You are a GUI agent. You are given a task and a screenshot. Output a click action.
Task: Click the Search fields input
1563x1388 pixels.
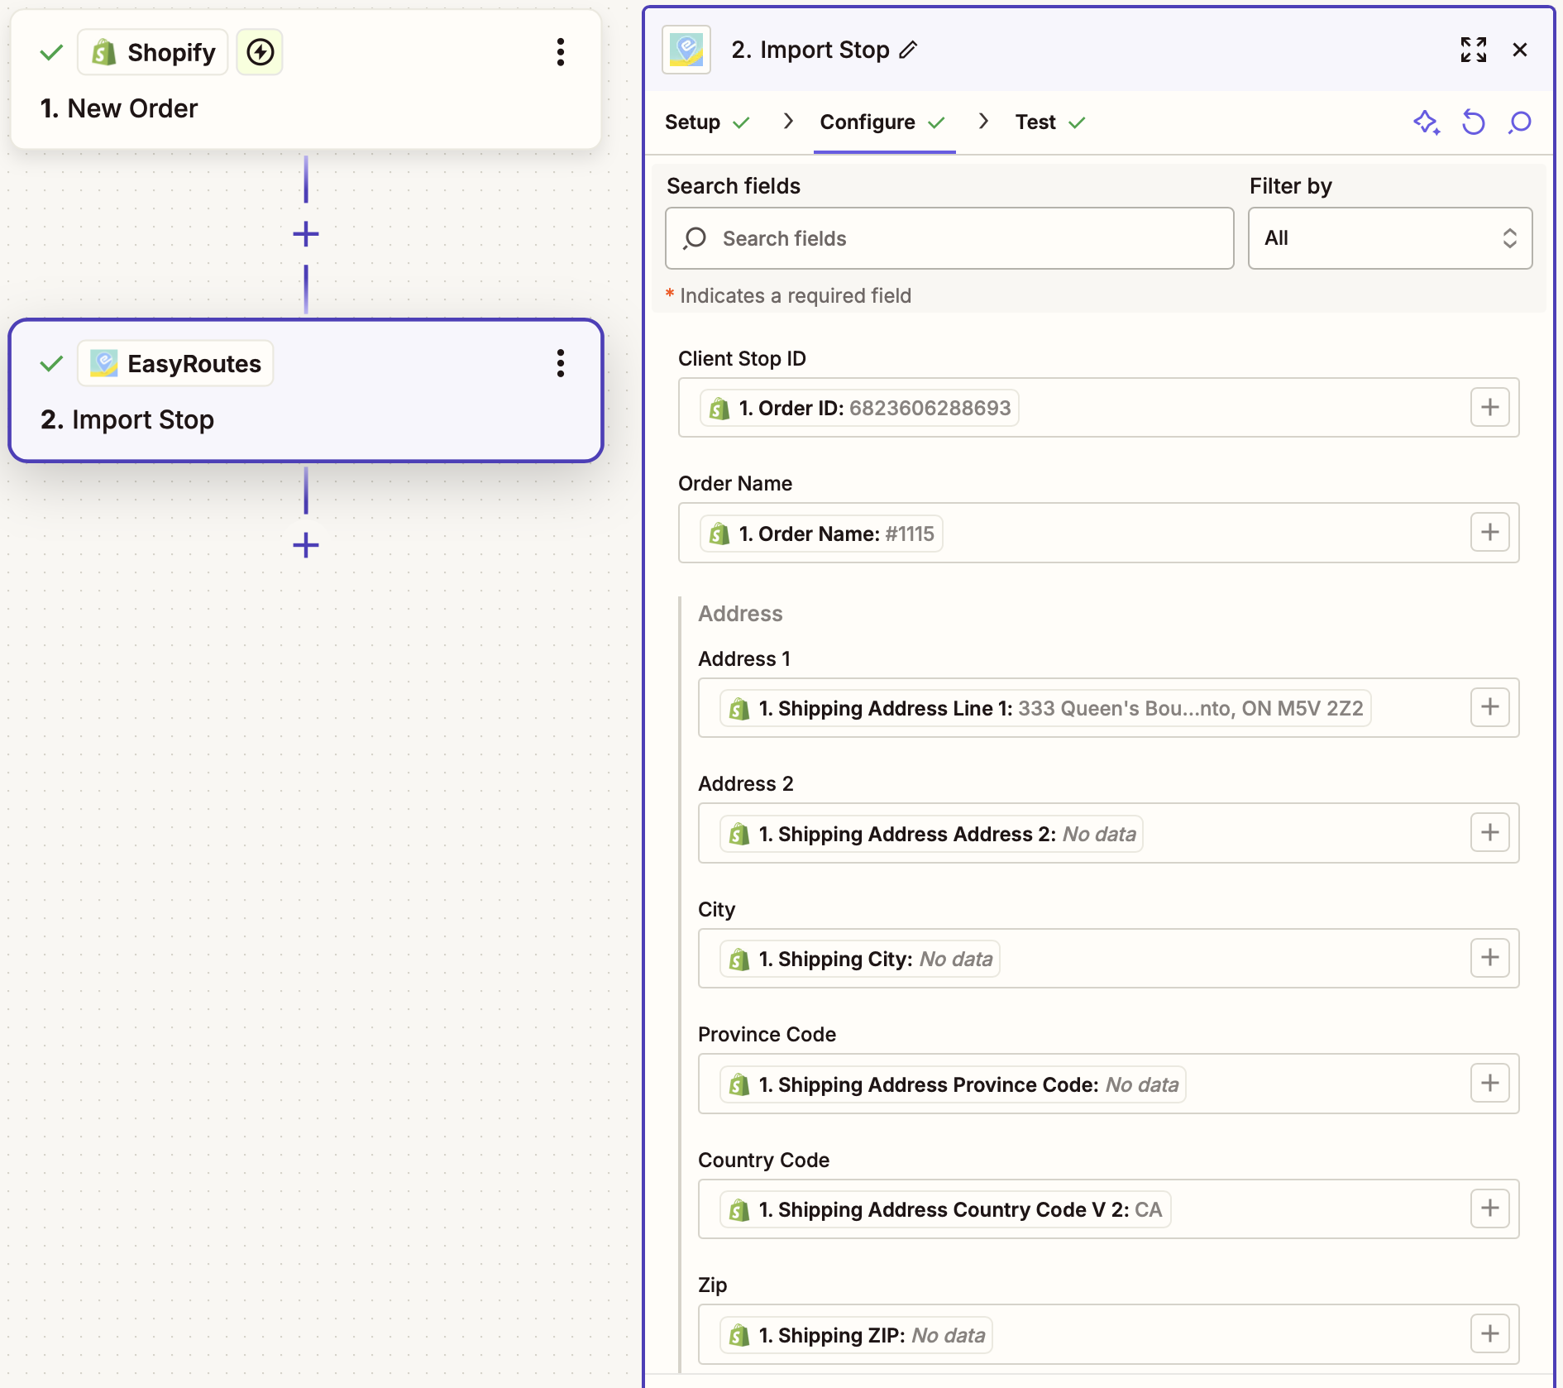click(x=949, y=238)
